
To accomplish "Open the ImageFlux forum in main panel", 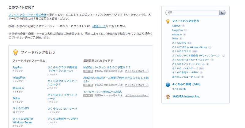I will pos(19,78).
